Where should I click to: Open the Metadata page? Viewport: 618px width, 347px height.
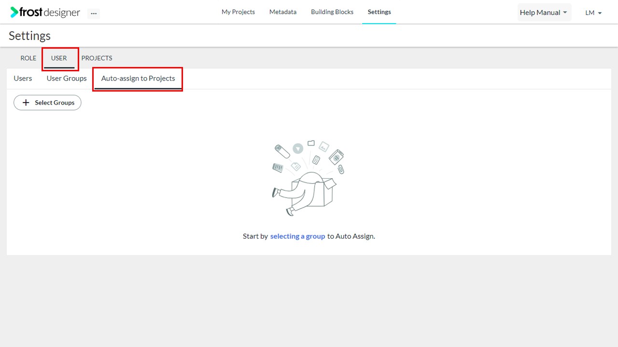click(283, 12)
